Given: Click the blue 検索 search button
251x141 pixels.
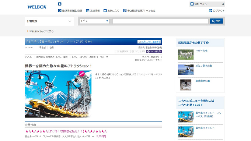Looking at the screenshot, I should click(216, 21).
